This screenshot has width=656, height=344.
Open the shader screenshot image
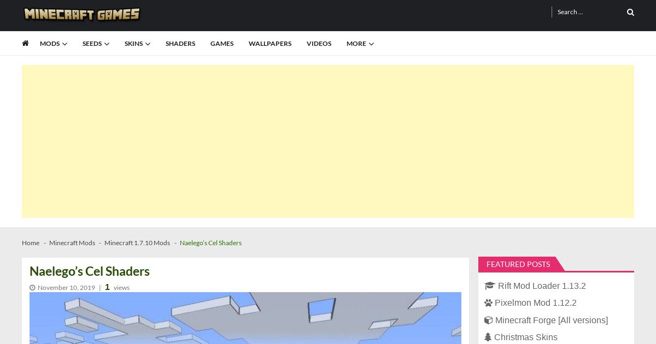pyautogui.click(x=245, y=318)
